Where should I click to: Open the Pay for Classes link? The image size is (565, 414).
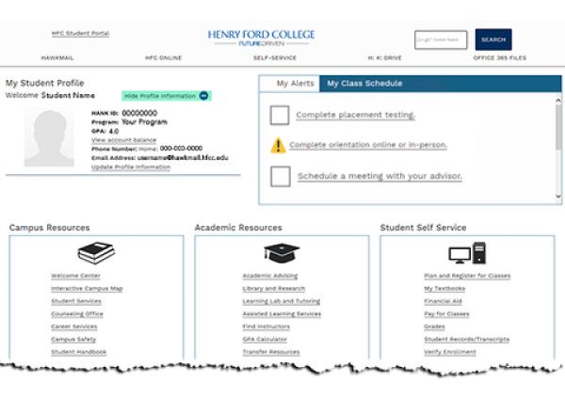446,314
